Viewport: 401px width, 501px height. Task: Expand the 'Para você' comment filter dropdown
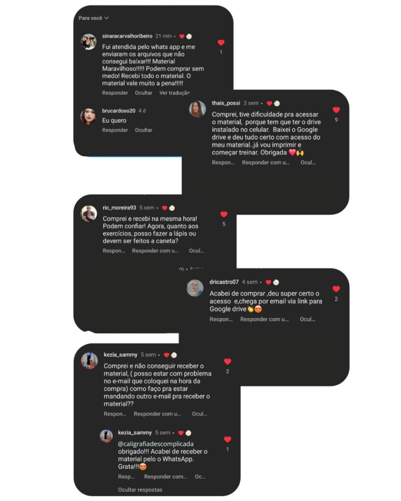[x=94, y=18]
